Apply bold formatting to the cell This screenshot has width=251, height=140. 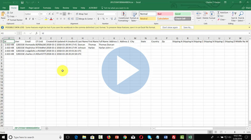26,19
